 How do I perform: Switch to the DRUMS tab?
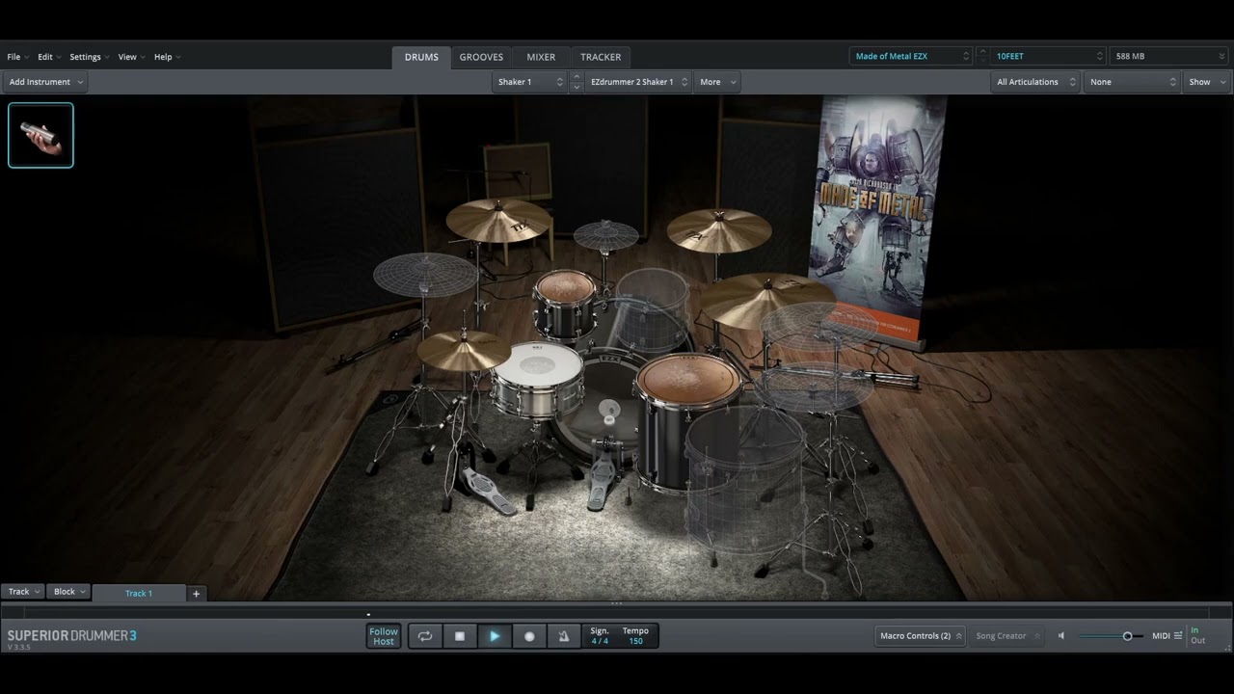(421, 57)
